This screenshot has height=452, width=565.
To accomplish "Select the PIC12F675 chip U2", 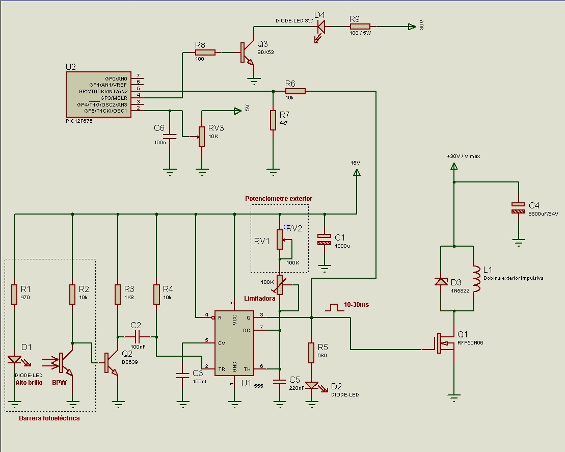I will click(x=98, y=94).
